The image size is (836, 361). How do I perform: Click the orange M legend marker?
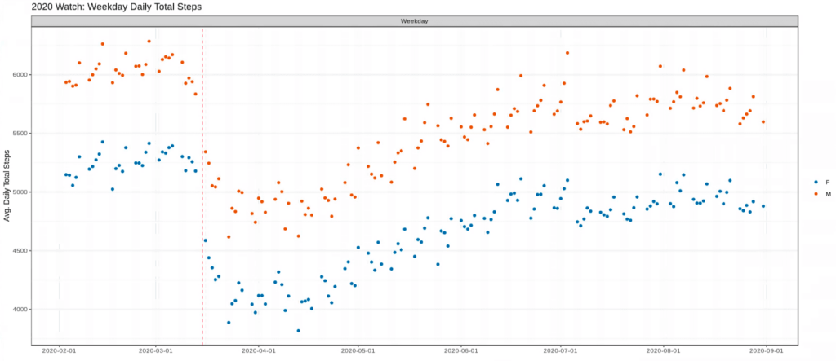coord(816,194)
